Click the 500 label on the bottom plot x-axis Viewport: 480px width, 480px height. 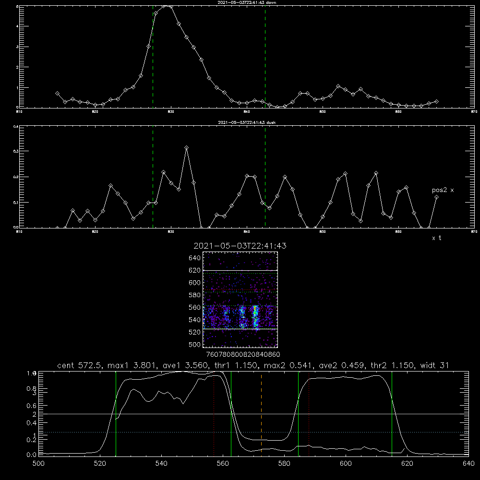tap(38, 464)
